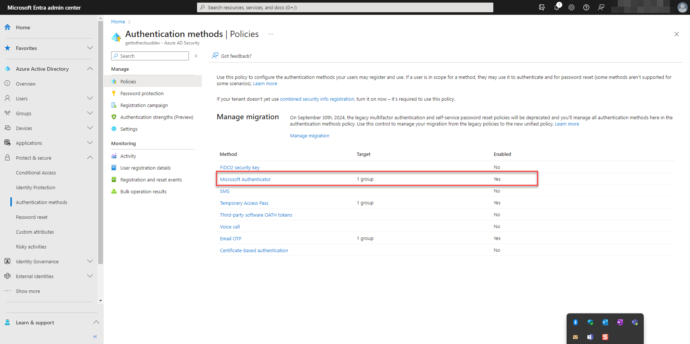Select Password protection in the sidebar
This screenshot has width=690, height=344.
click(x=141, y=93)
